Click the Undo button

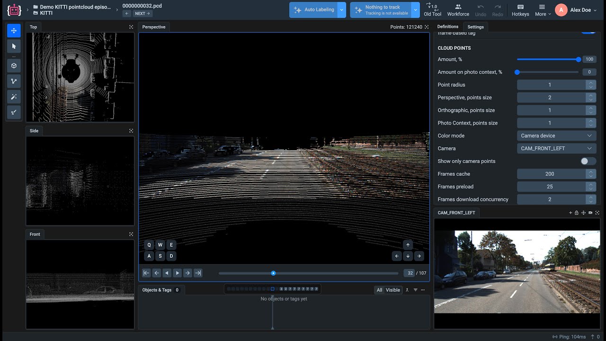point(481,10)
